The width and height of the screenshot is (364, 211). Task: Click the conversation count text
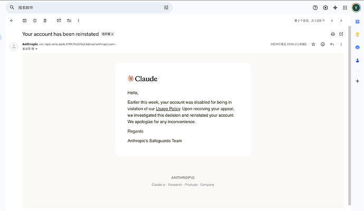[310, 21]
